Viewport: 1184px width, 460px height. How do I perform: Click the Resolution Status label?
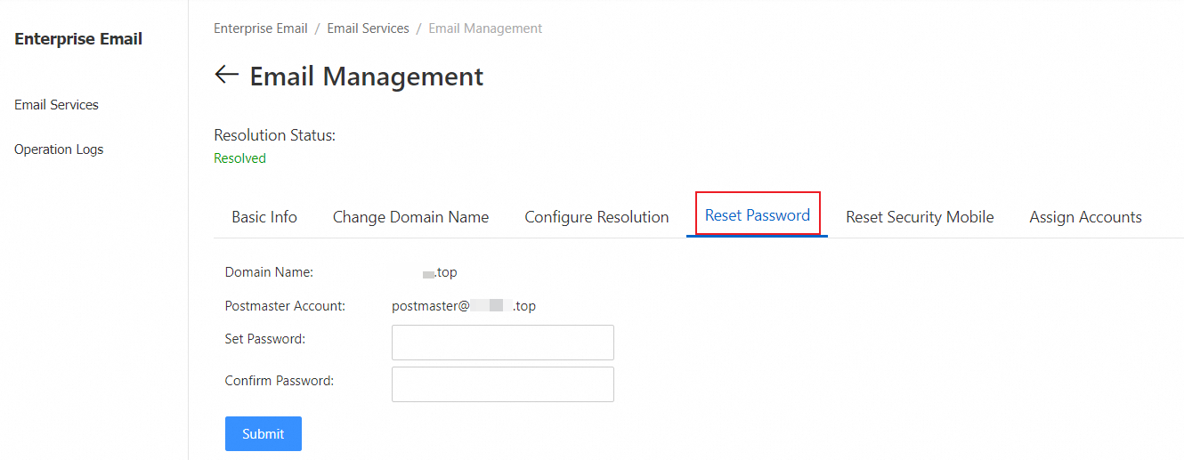pyautogui.click(x=275, y=135)
